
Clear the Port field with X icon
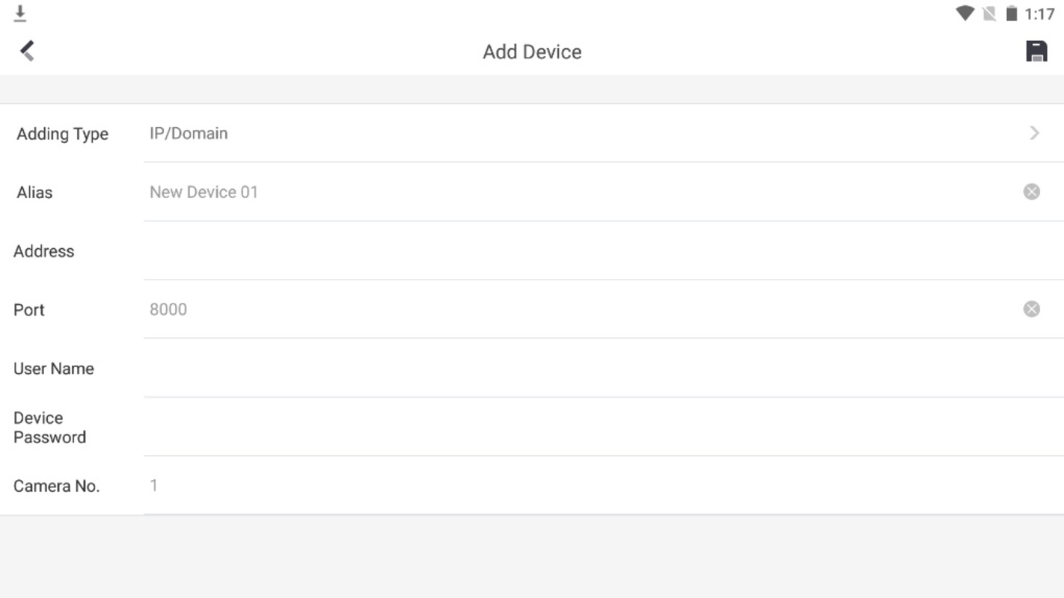(1031, 309)
